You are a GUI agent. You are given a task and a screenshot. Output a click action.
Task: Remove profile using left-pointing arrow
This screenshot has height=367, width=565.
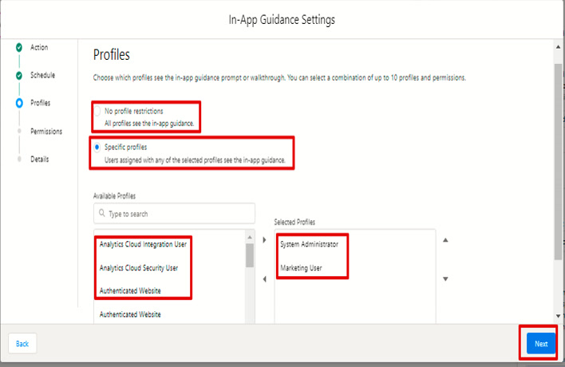tap(264, 278)
